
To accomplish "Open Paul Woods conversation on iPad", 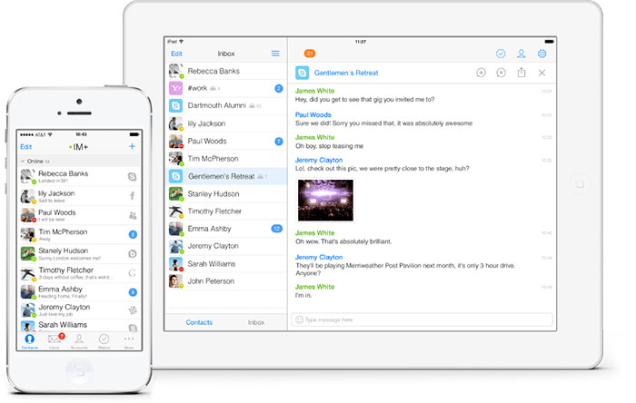I will pos(226,142).
